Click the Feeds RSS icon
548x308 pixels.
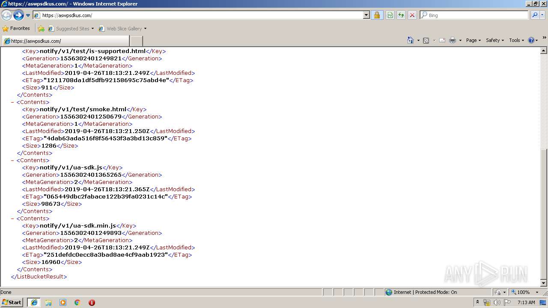(426, 40)
